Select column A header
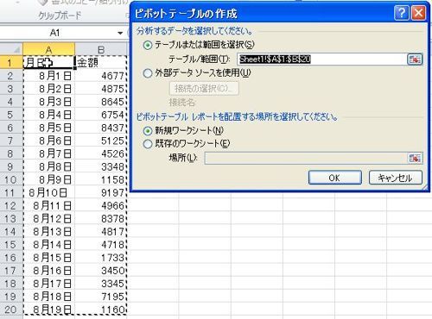 click(48, 49)
